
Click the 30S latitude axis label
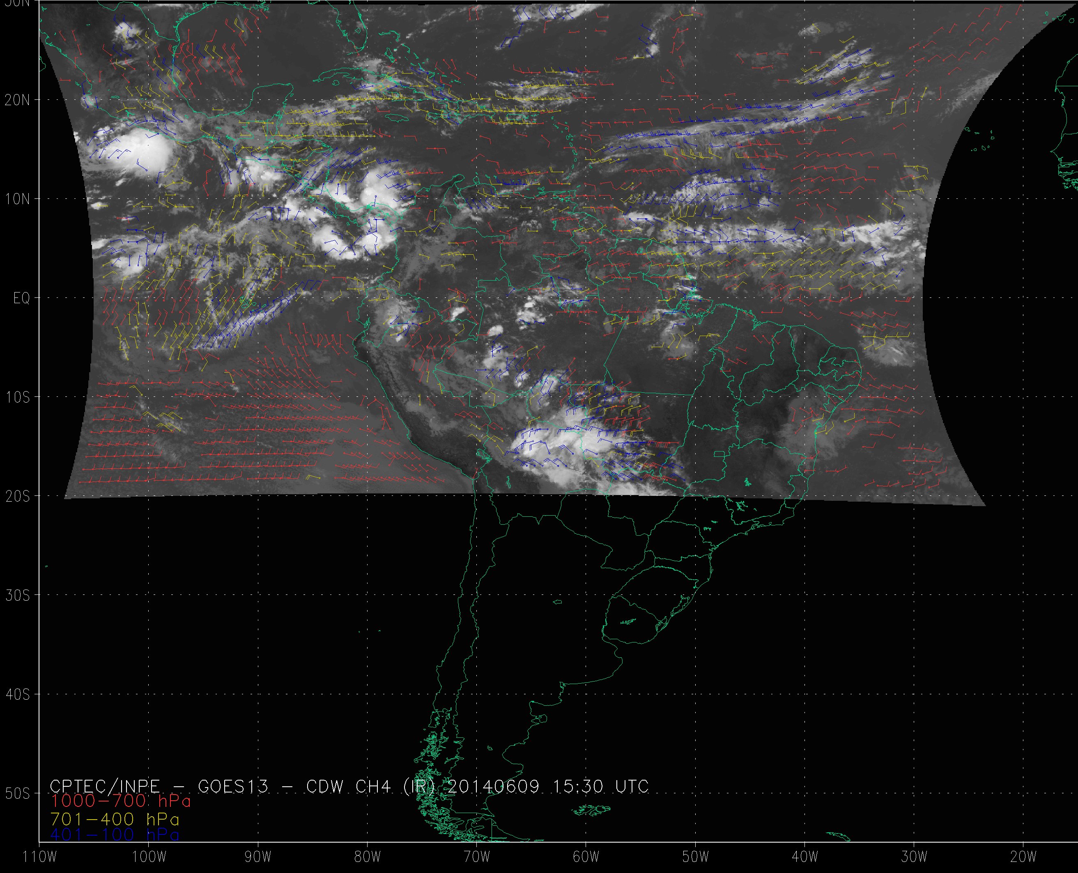18,595
